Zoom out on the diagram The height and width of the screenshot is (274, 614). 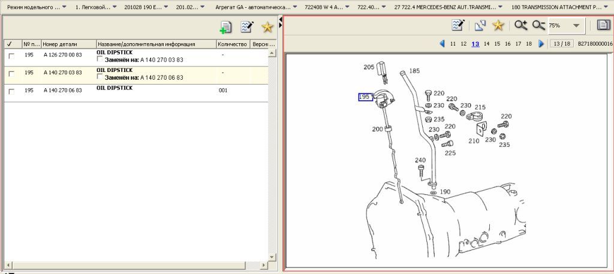tap(538, 25)
